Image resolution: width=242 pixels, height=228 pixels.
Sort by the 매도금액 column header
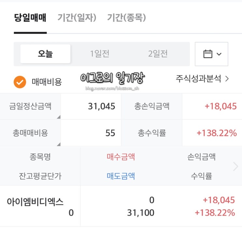[121, 176]
